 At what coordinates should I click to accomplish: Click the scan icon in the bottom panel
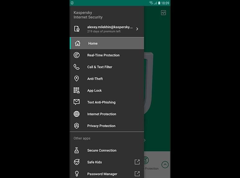click(146, 160)
